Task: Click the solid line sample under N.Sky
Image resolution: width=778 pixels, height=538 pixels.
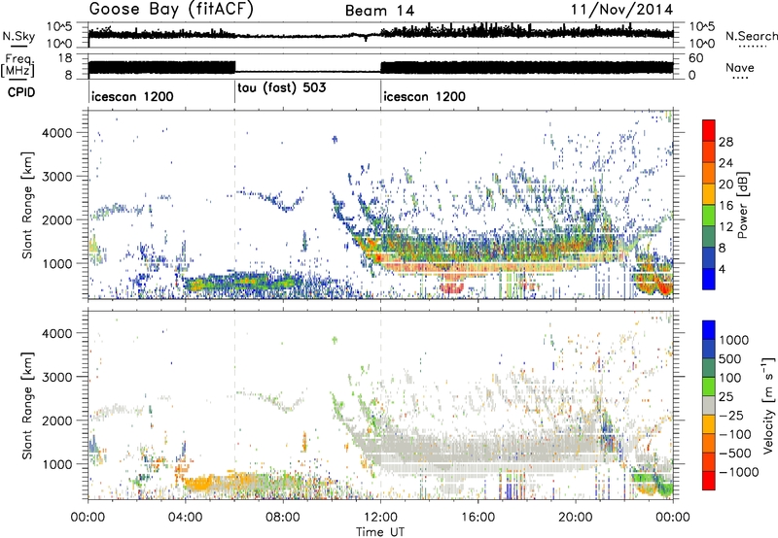Action: click(18, 46)
